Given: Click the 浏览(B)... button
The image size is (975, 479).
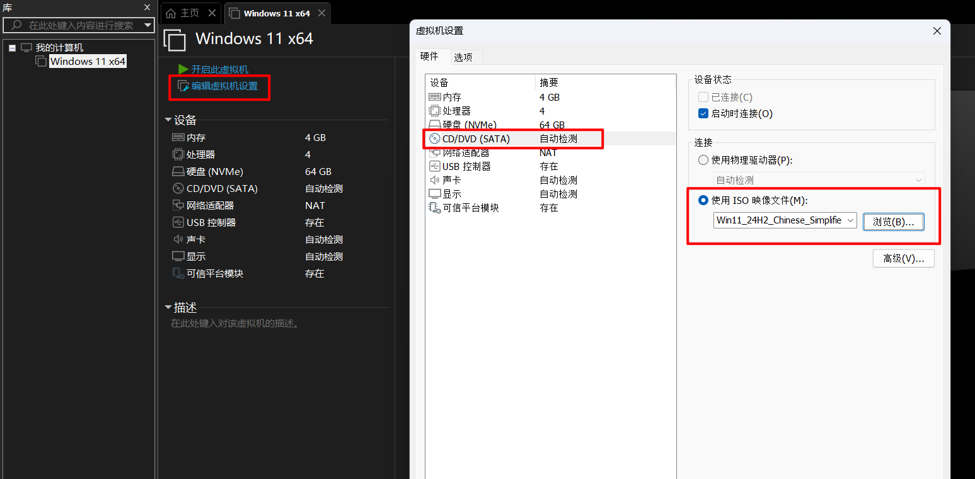Looking at the screenshot, I should (894, 222).
